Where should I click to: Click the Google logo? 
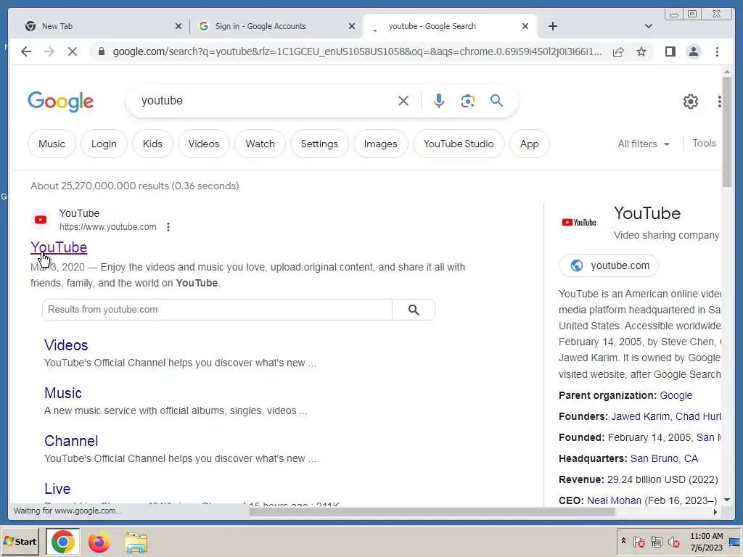pos(61,102)
